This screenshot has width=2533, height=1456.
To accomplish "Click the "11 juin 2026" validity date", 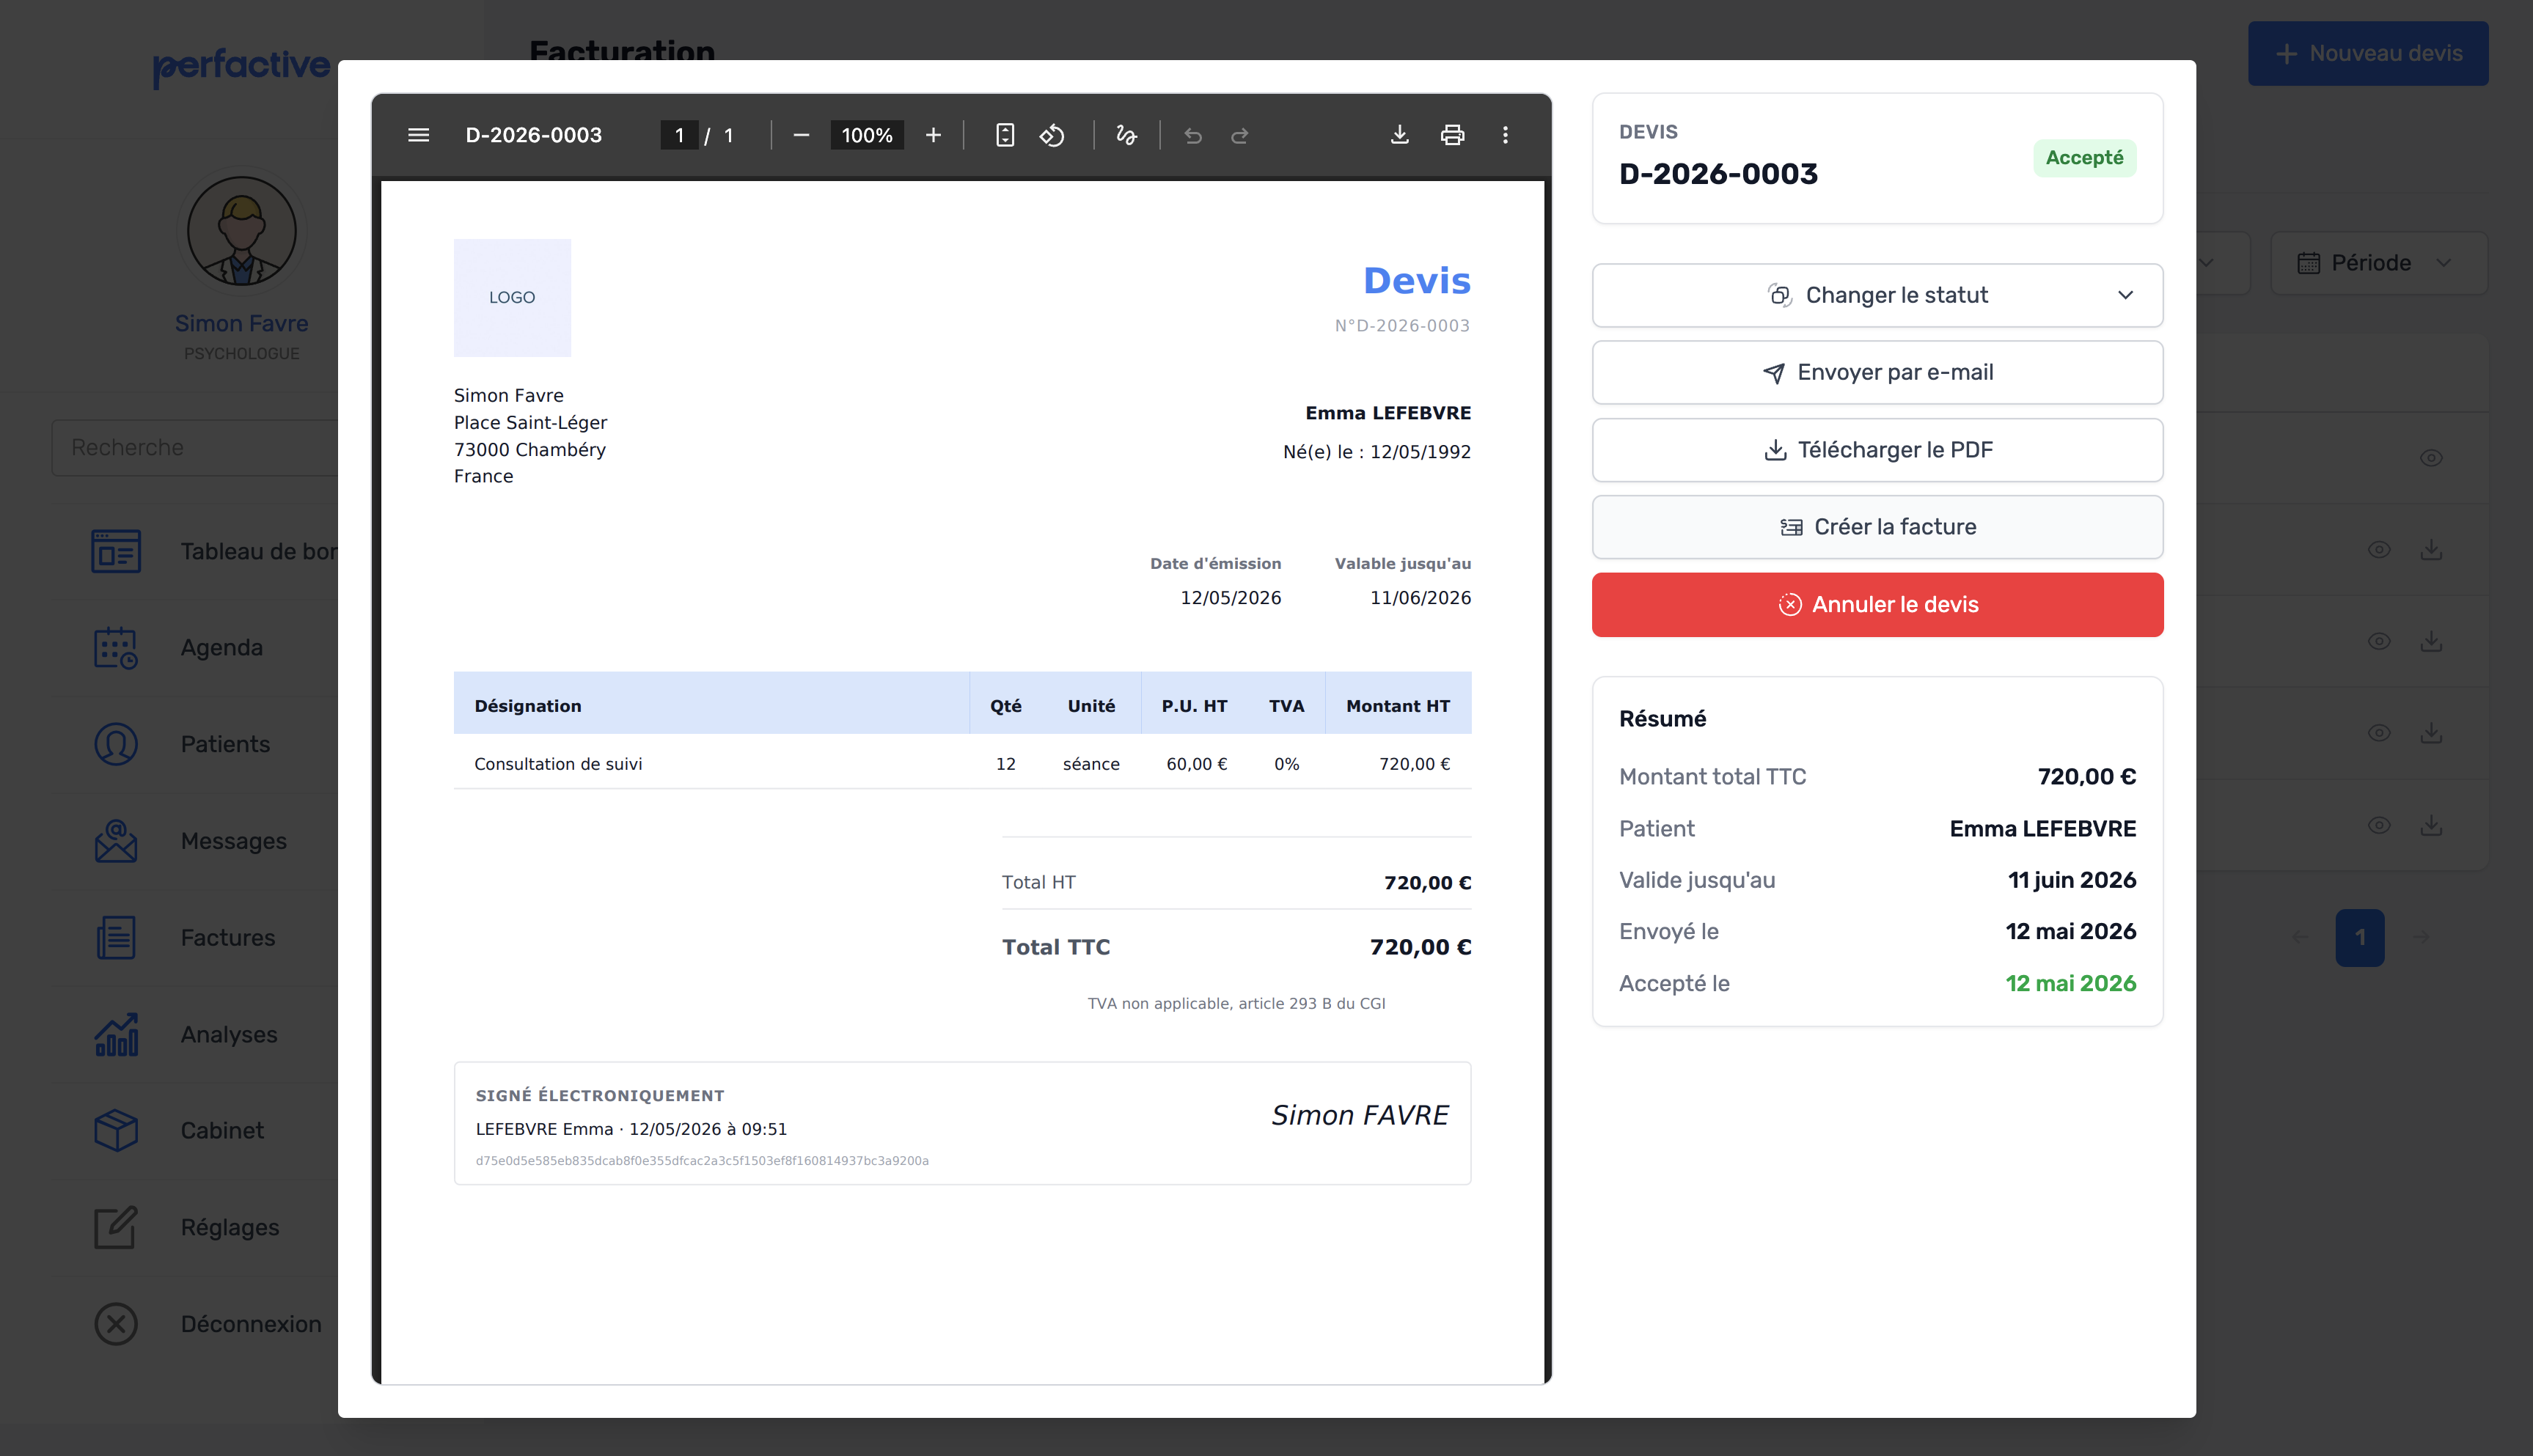I will coord(2071,880).
